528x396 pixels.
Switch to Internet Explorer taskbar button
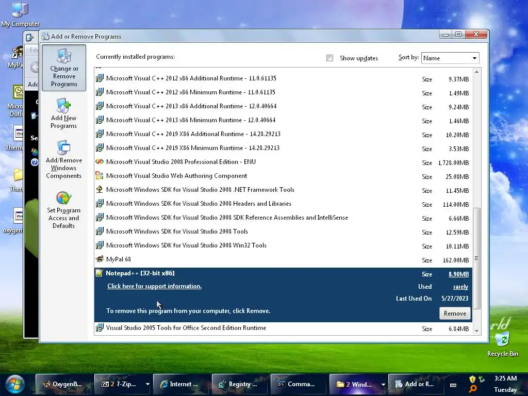coord(181,384)
